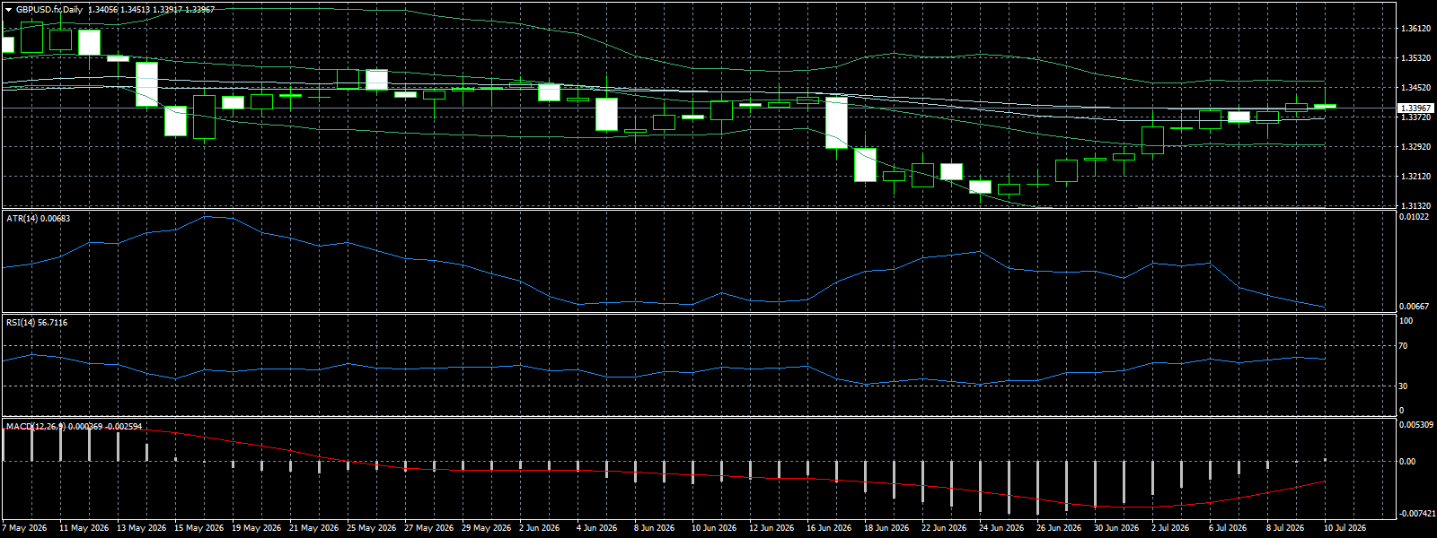
Task: Click the 12 Jun 2026 date label
Action: (772, 528)
